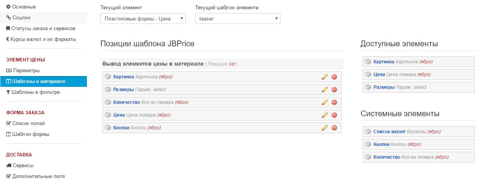Click the pencil edit icon for Картинка row
Image resolution: width=477 pixels, height=183 pixels.
[x=325, y=77]
